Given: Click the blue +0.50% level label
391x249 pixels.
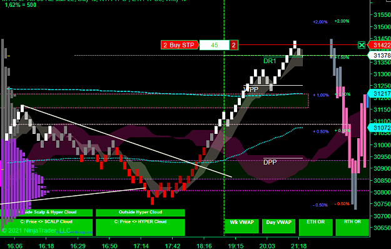Looking at the screenshot, I should point(321,131).
